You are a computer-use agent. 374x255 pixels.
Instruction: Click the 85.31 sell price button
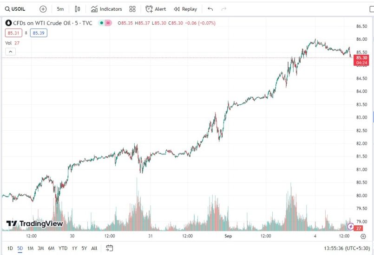(13, 33)
